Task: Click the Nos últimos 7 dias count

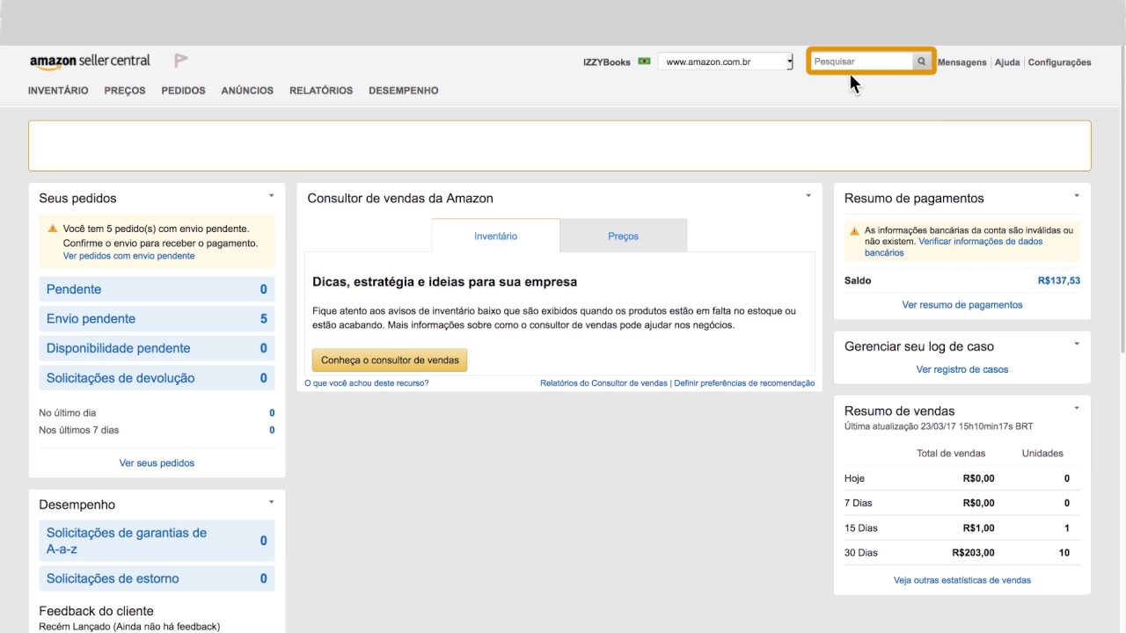Action: (272, 431)
